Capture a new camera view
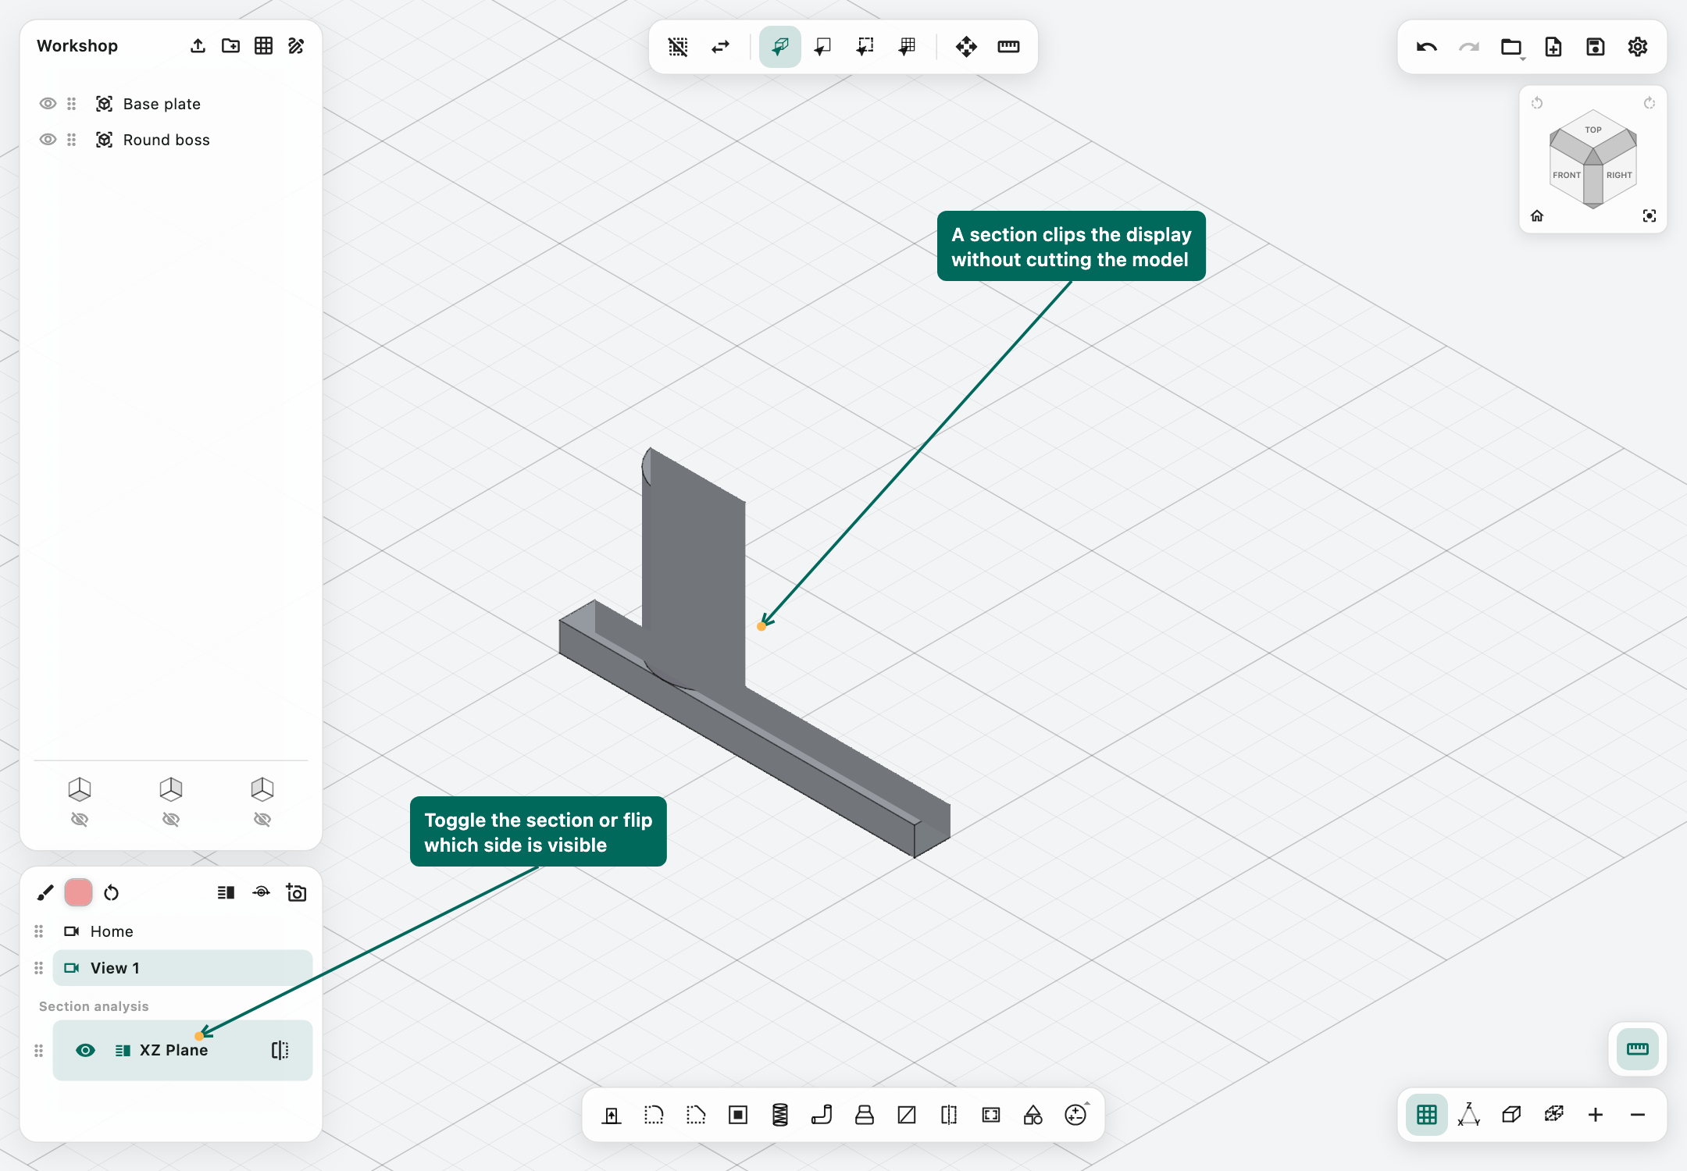 pos(296,892)
